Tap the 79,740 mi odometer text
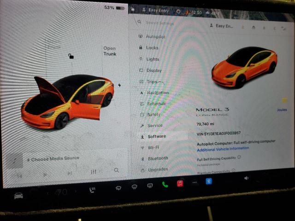This screenshot has width=295, height=221. (205, 124)
